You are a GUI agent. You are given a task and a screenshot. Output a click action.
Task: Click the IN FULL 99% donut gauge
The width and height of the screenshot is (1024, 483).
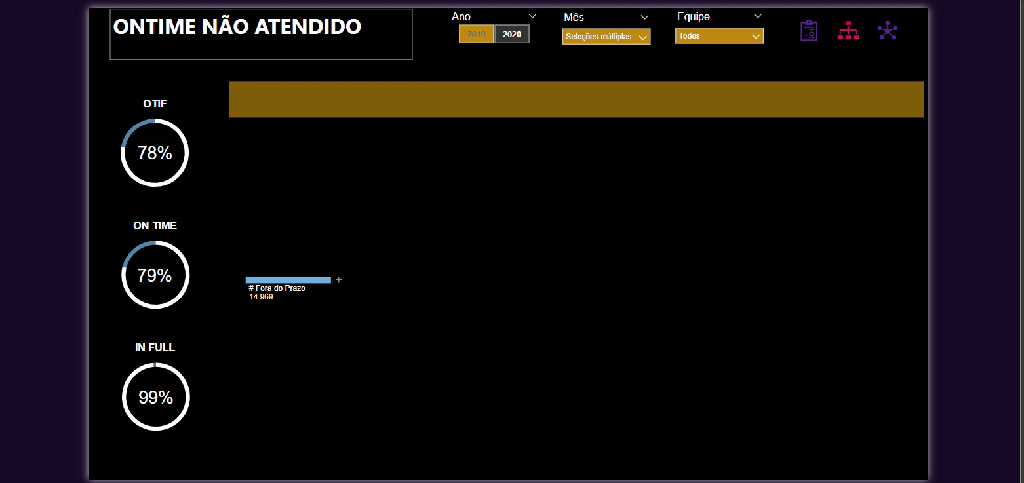pyautogui.click(x=155, y=396)
